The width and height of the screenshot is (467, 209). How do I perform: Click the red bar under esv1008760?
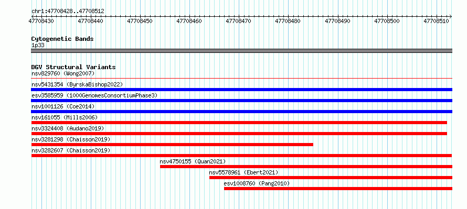(338, 189)
